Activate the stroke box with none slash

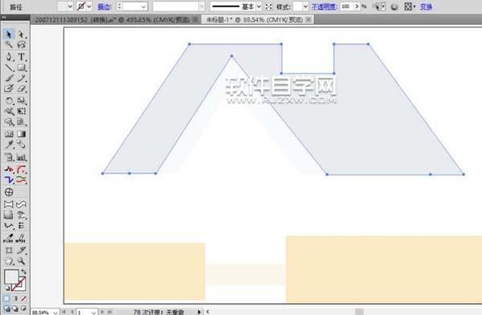pyautogui.click(x=18, y=284)
